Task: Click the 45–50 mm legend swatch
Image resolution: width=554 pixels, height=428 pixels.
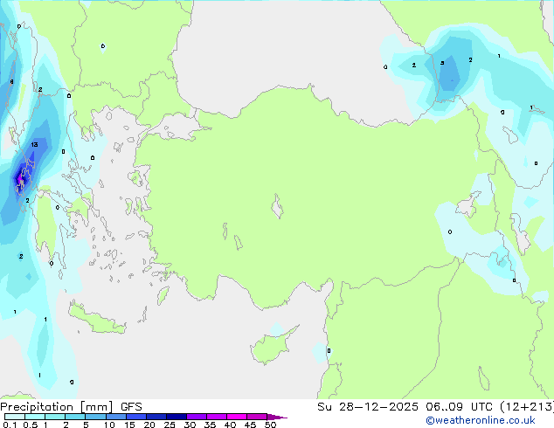Action: pyautogui.click(x=257, y=417)
